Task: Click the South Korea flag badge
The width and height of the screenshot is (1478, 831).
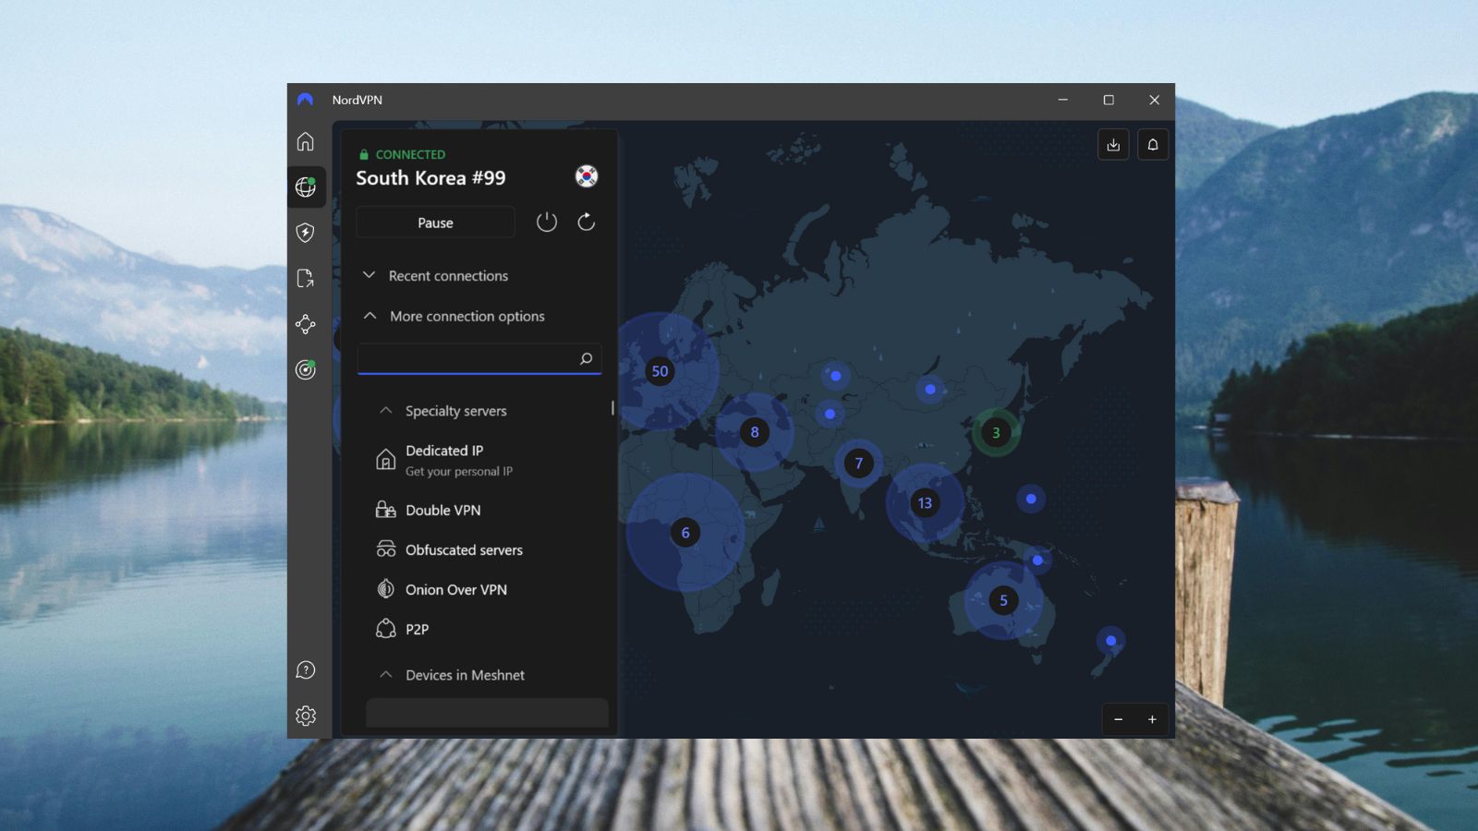Action: tap(586, 176)
